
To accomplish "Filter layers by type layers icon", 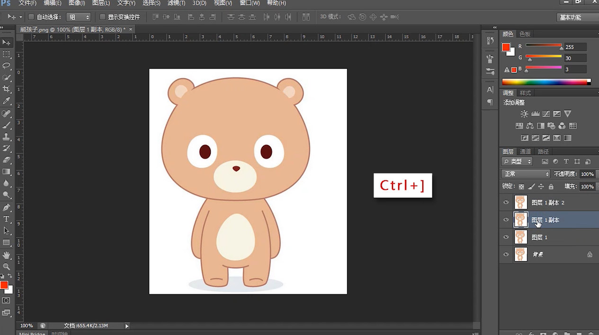I will 566,161.
